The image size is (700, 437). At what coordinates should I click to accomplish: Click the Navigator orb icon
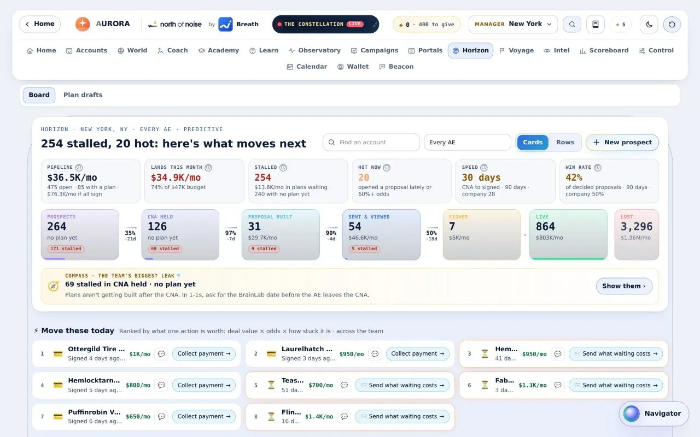tap(632, 414)
